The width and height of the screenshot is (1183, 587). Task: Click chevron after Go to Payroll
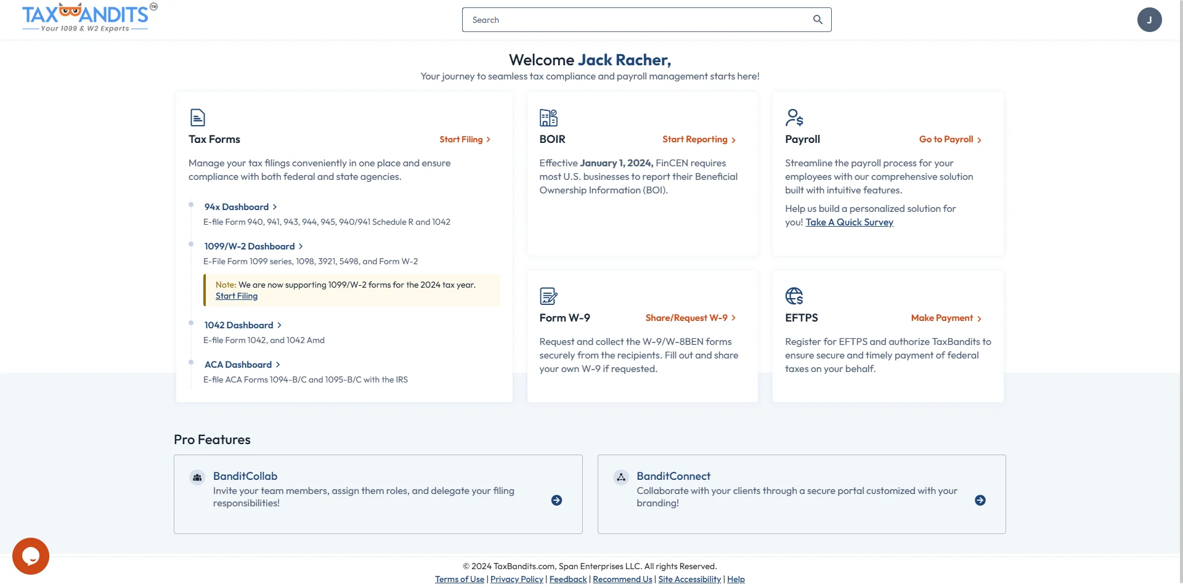click(x=979, y=140)
